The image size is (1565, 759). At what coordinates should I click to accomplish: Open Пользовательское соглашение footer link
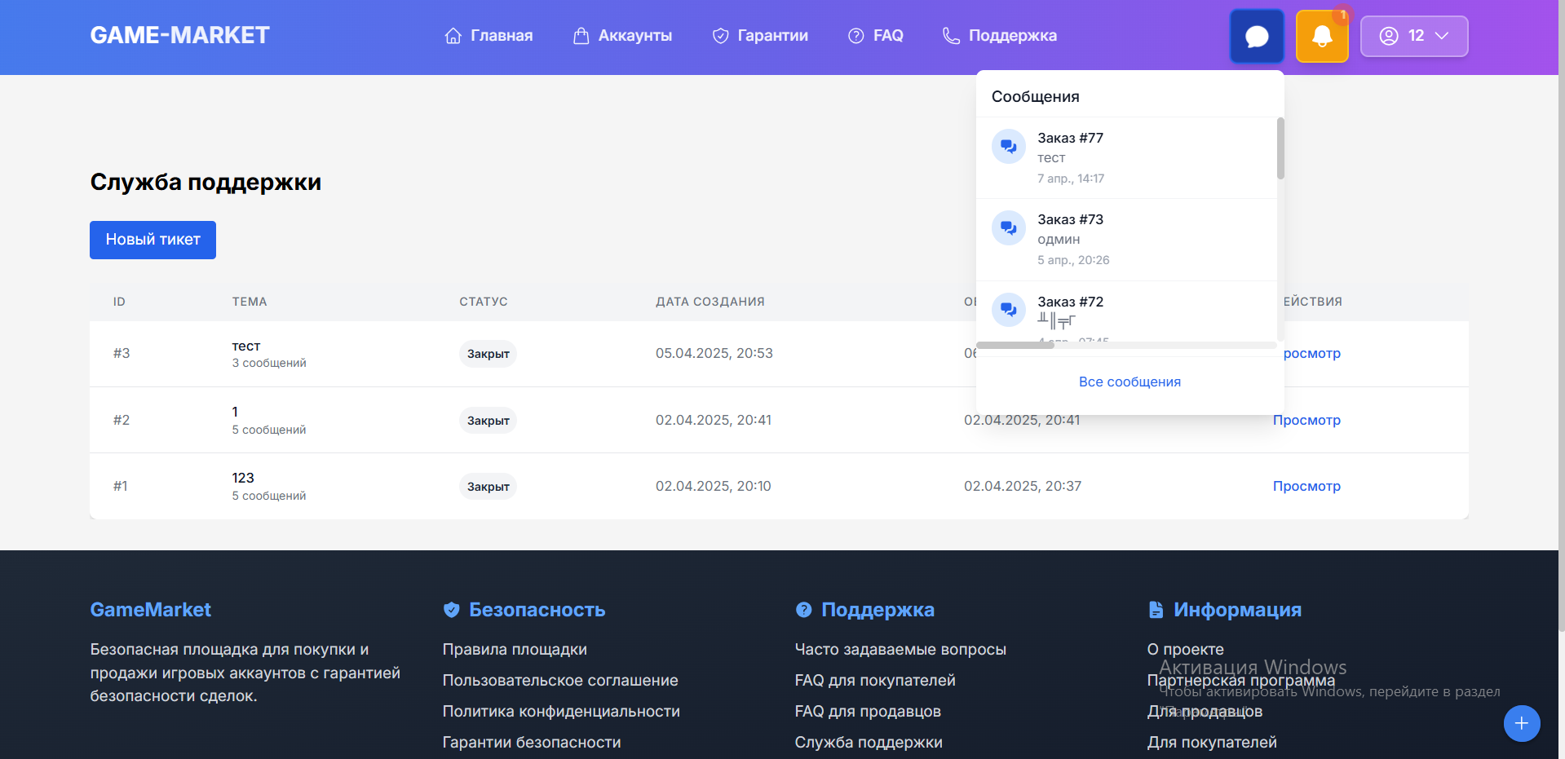click(560, 680)
